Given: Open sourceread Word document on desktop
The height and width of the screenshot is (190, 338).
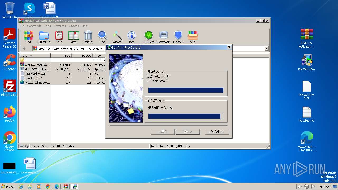Looking at the screenshot, I should (29, 165).
